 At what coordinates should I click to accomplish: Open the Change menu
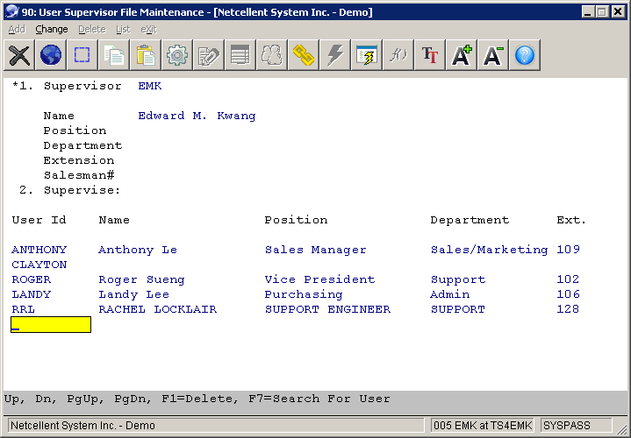pos(52,29)
